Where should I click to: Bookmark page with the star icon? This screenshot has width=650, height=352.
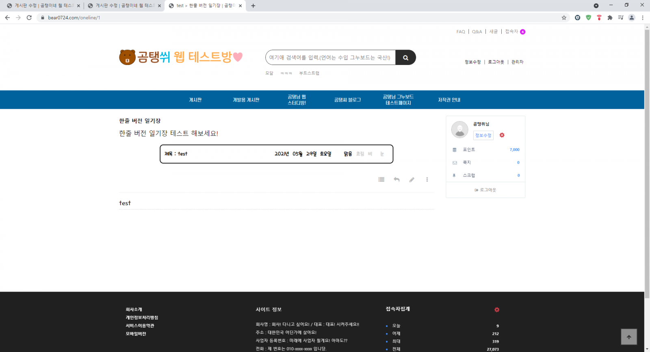564,17
